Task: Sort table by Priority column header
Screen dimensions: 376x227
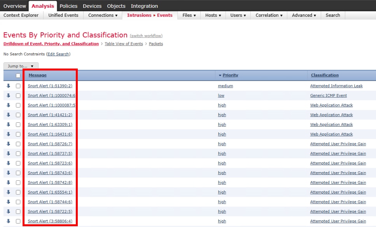Action: point(230,75)
